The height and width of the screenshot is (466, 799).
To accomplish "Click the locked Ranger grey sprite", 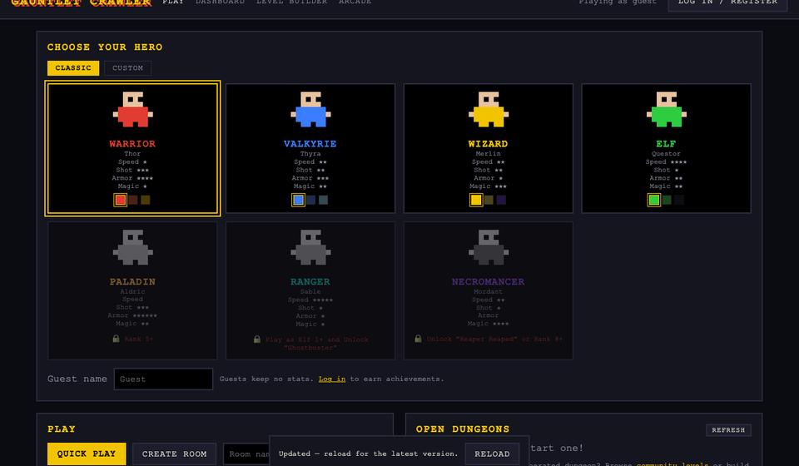I will point(310,247).
